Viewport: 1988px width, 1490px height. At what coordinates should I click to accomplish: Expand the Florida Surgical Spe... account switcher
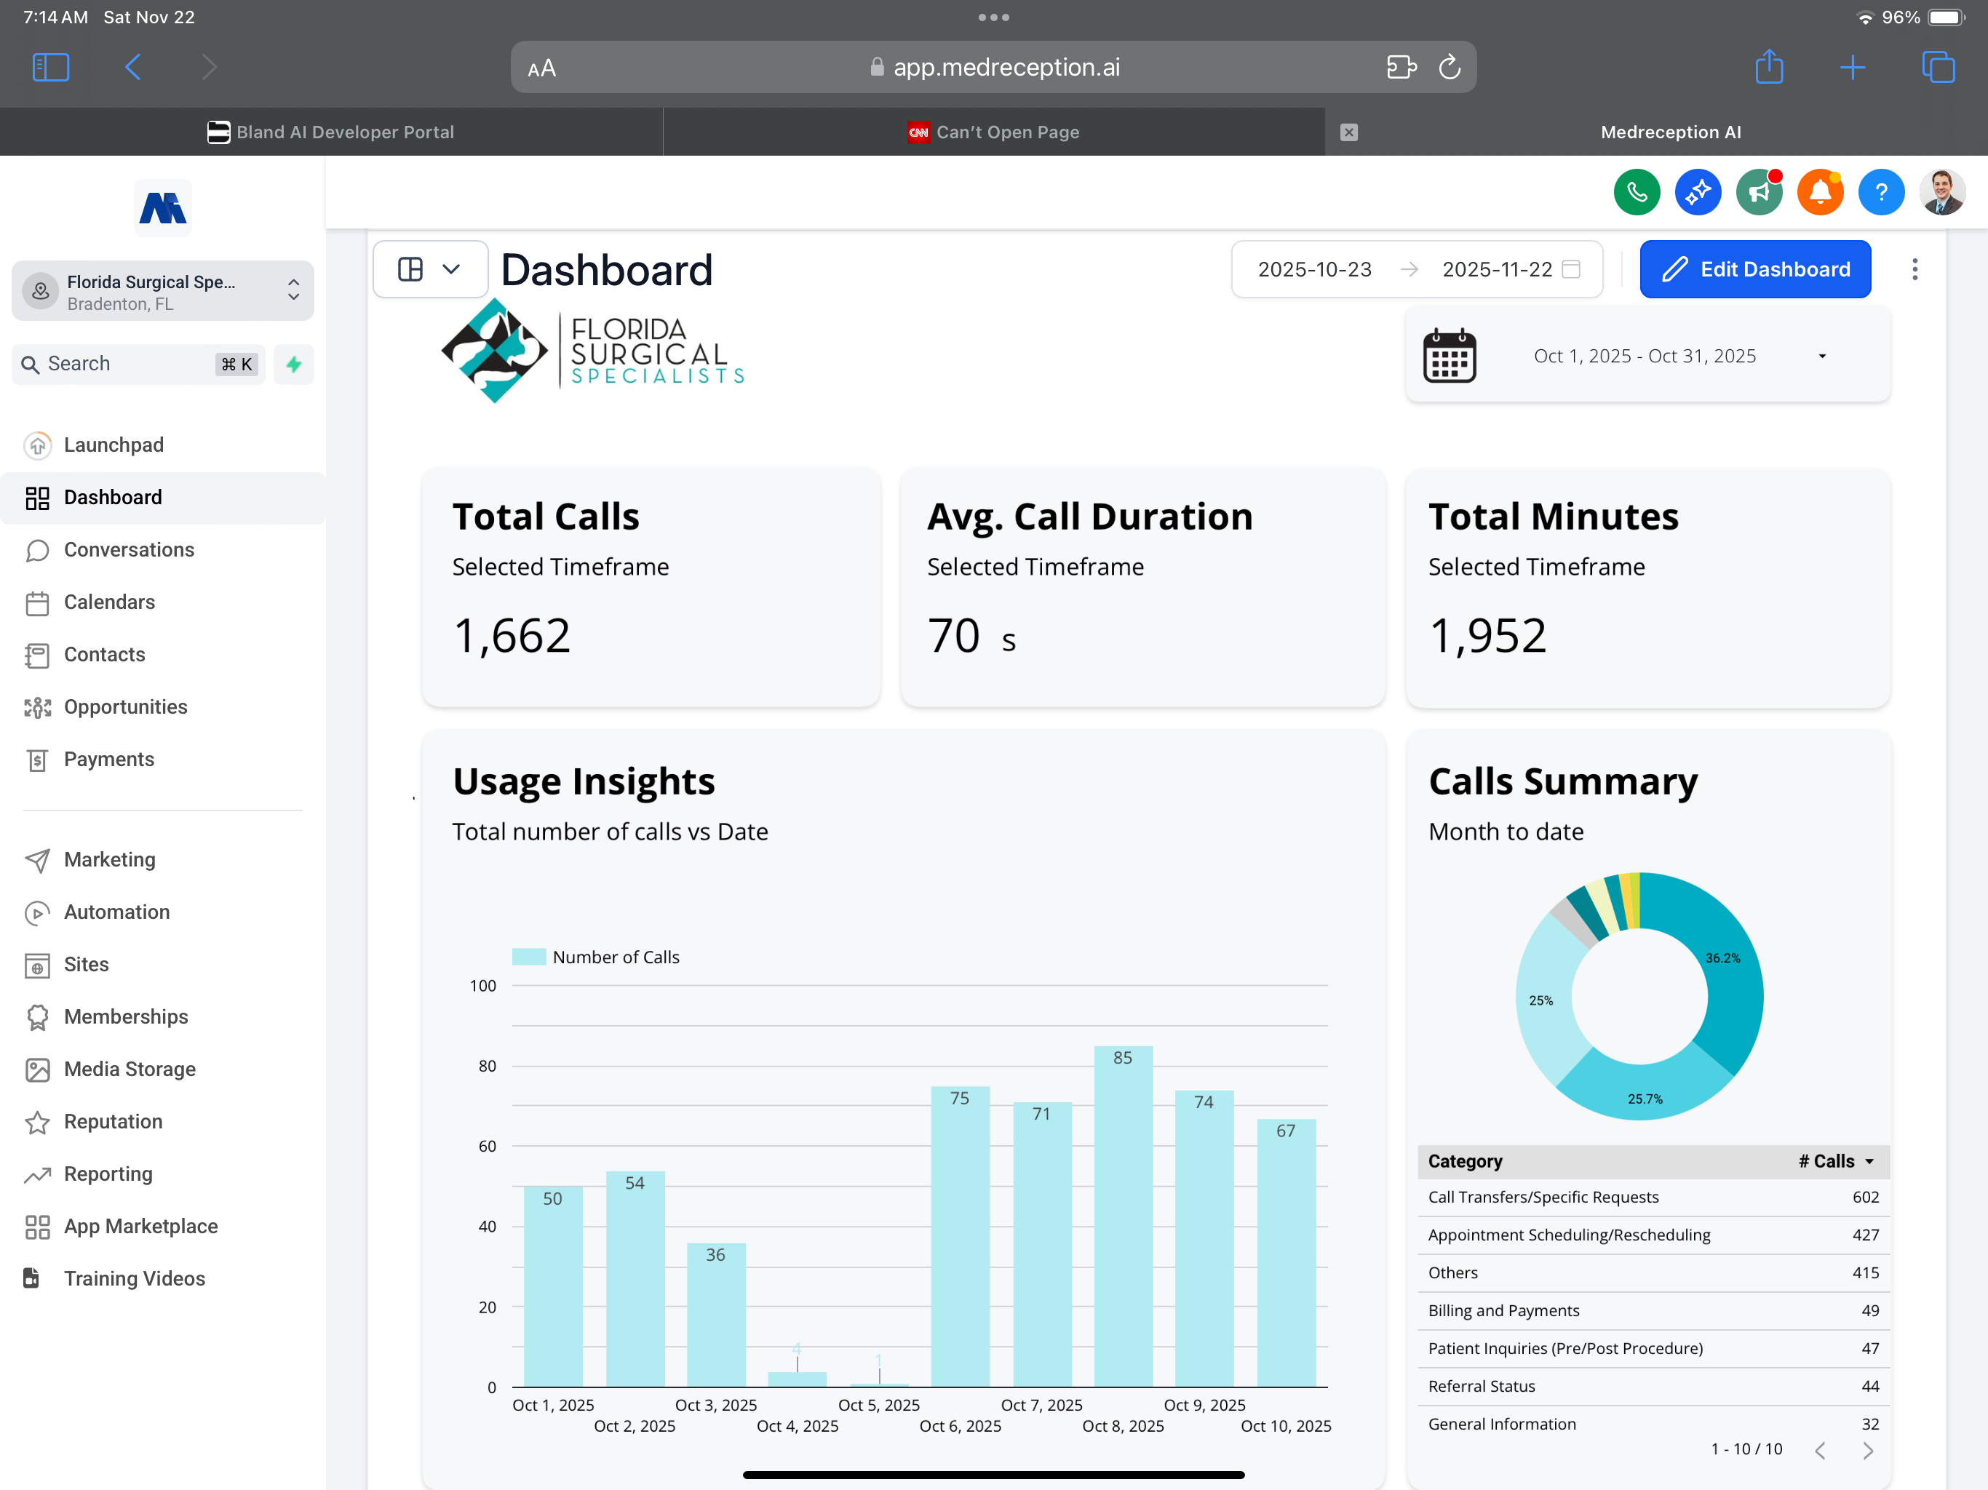click(163, 291)
